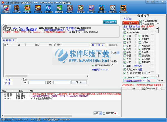Toggle the 完成后刷新资料 checkbox
The width and height of the screenshot is (167, 122).
tap(141, 21)
